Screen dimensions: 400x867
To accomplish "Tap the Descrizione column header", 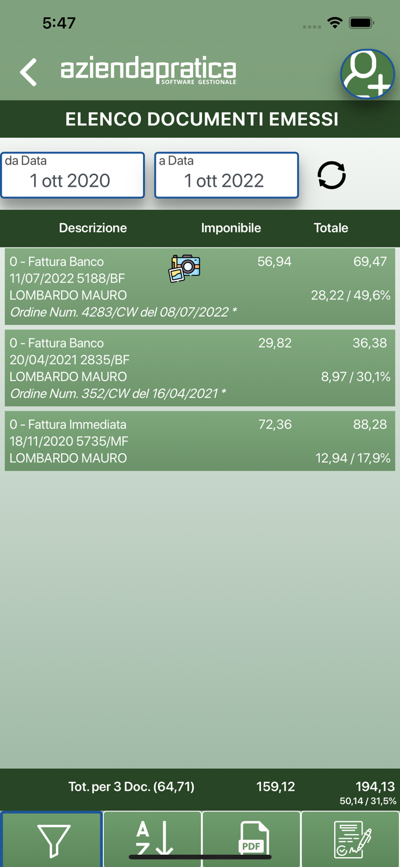I will [x=93, y=228].
